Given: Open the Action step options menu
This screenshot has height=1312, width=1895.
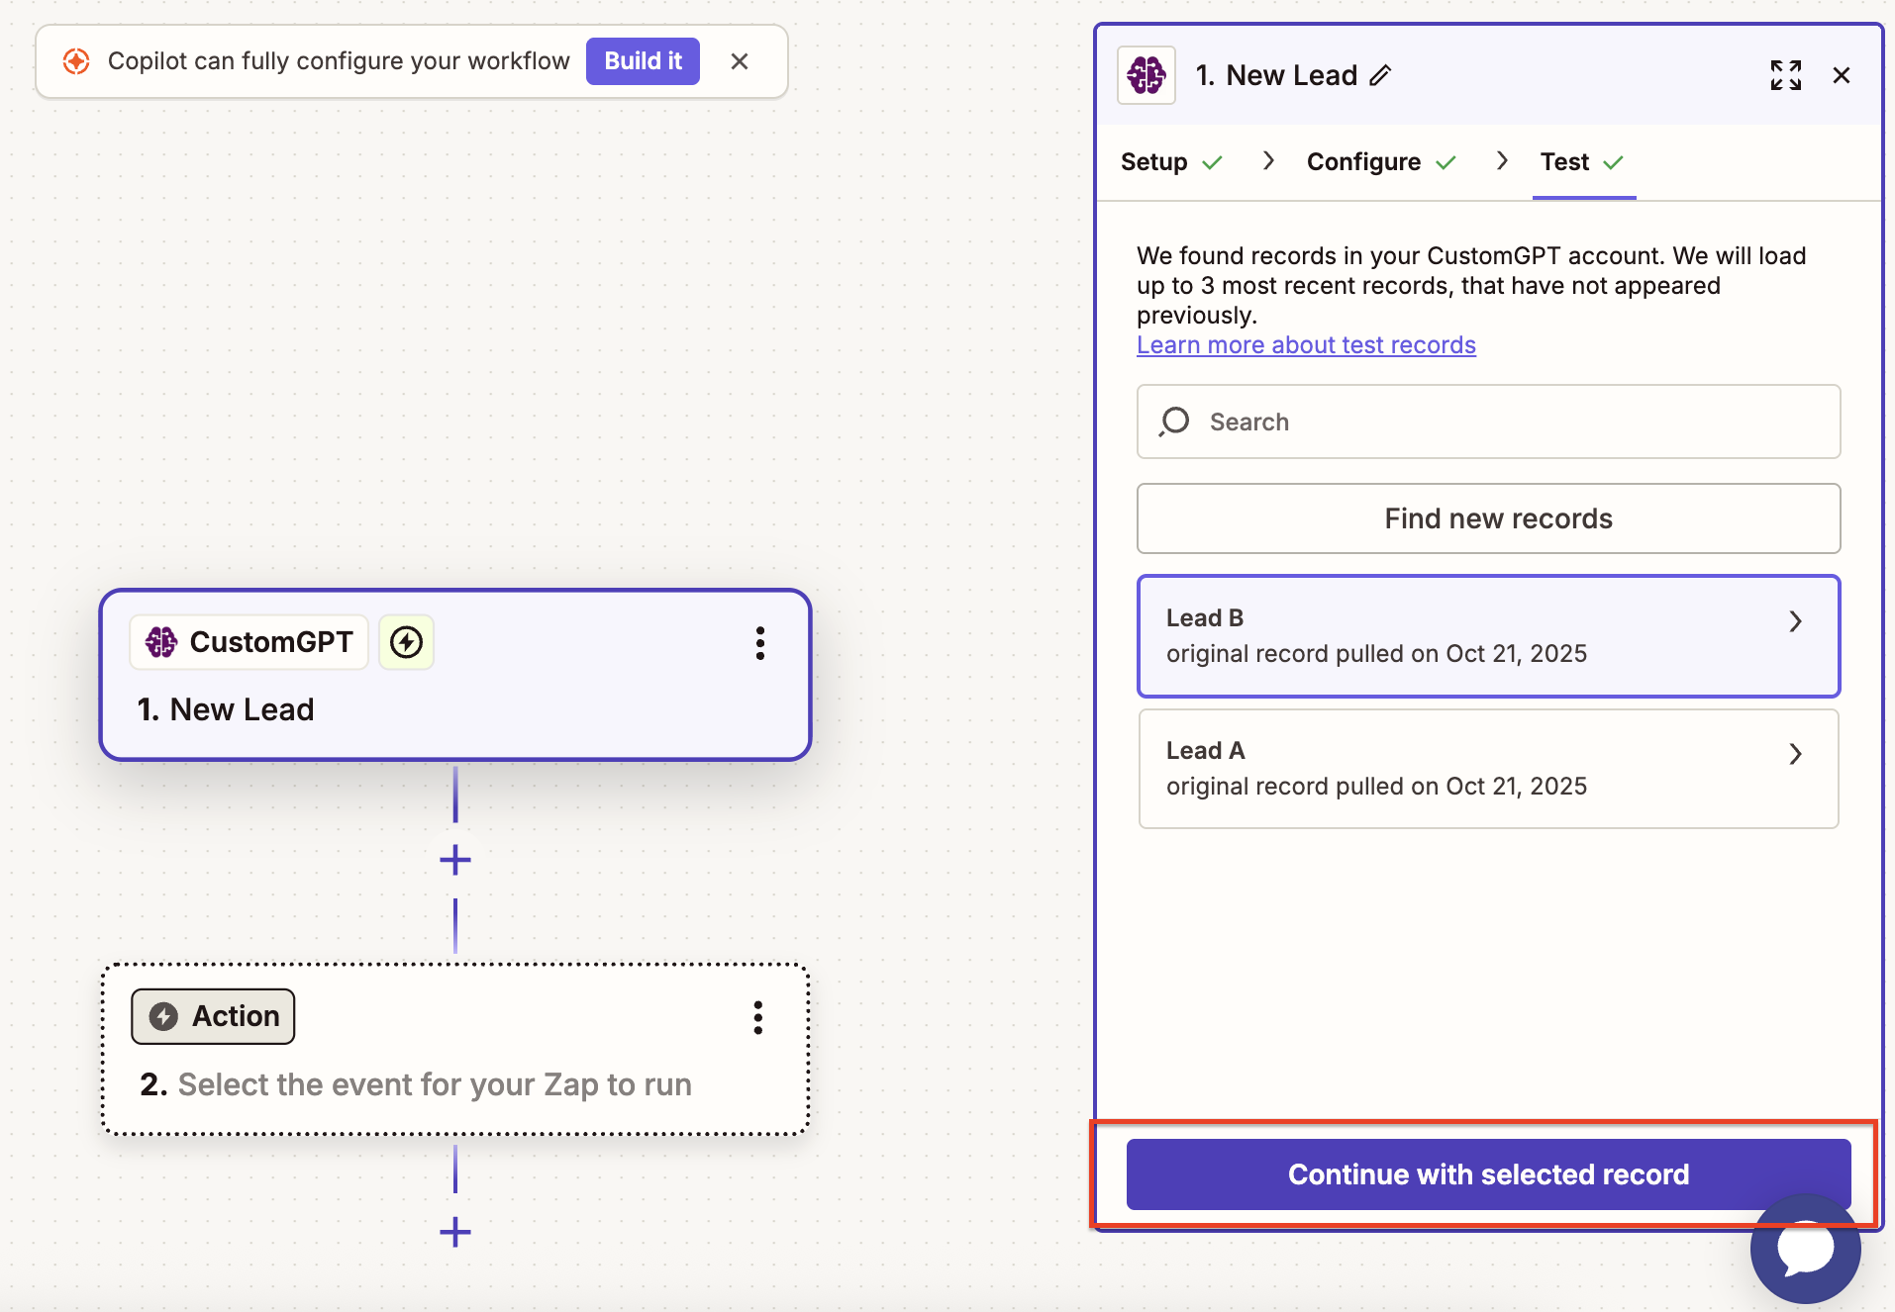Looking at the screenshot, I should (x=758, y=1017).
